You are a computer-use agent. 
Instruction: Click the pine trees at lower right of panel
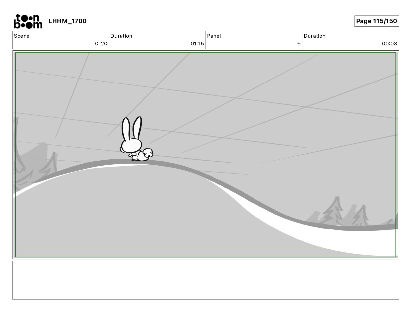pyautogui.click(x=346, y=212)
